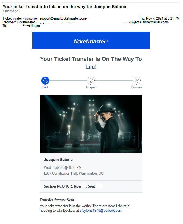Click the Accepted checkmark step icon
Viewport: 183px width, 224px height.
91,80
